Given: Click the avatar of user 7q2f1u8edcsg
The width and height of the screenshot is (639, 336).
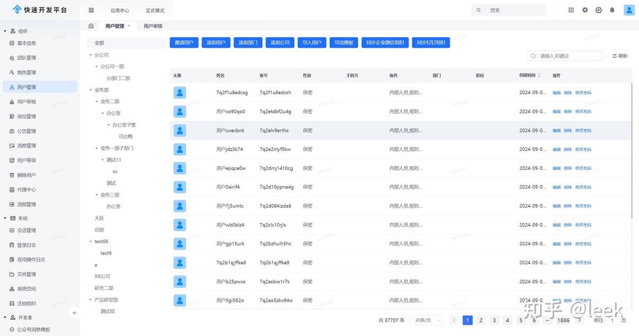Looking at the screenshot, I should click(179, 93).
